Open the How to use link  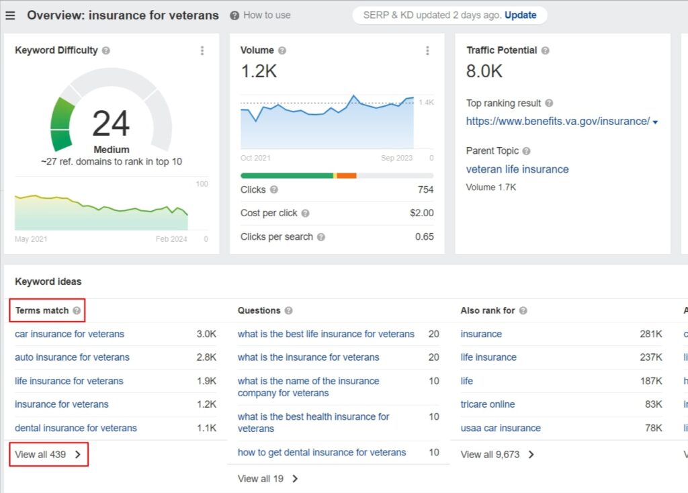tap(267, 15)
